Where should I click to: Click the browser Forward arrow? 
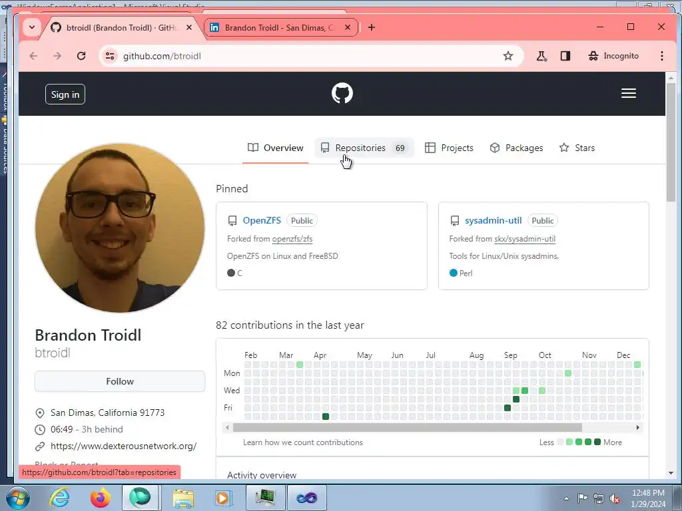coord(57,56)
